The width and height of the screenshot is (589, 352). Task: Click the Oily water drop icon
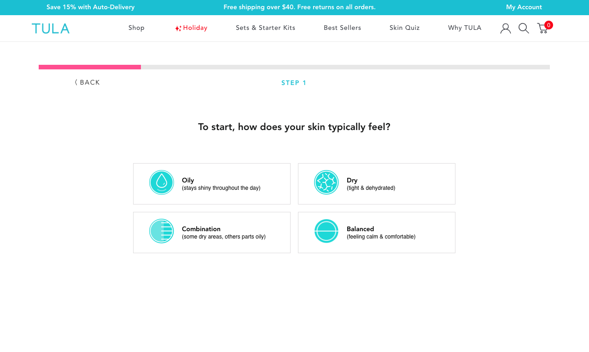(162, 182)
